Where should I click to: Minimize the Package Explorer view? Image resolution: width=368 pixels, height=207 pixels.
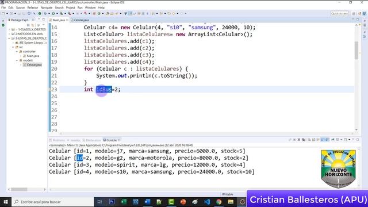[39, 20]
